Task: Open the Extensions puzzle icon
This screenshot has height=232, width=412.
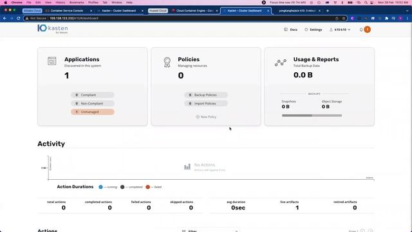Action: pyautogui.click(x=386, y=19)
